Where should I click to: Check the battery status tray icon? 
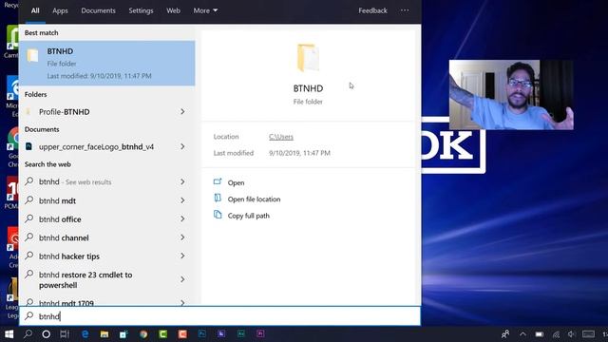point(540,333)
